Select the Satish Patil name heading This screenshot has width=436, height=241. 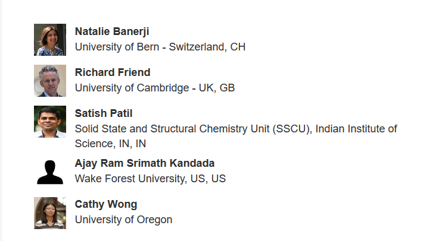click(x=104, y=113)
